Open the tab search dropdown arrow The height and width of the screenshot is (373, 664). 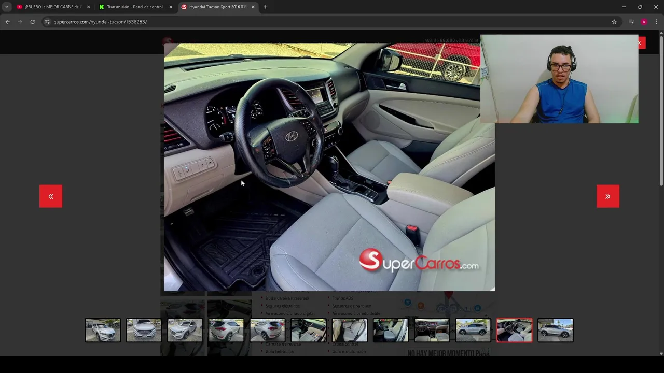6,7
